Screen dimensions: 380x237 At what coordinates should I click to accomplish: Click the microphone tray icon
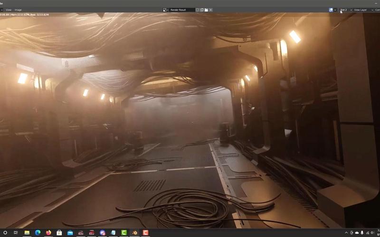(x=362, y=233)
